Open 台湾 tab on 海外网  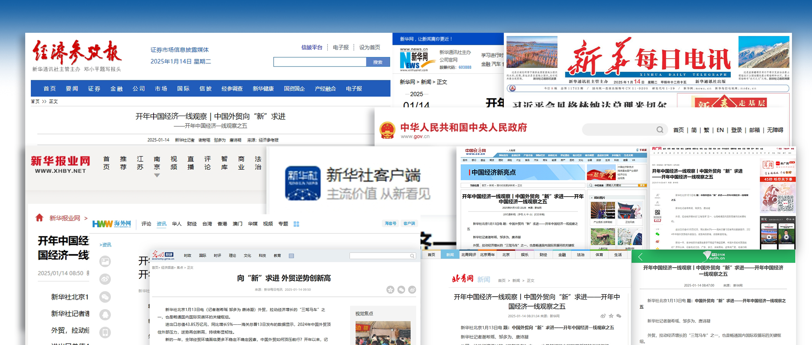(207, 224)
